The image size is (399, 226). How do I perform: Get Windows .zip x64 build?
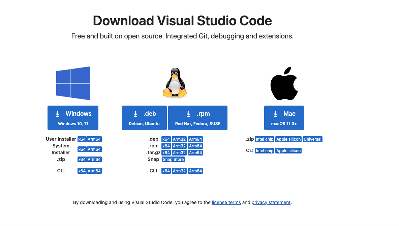pos(82,160)
